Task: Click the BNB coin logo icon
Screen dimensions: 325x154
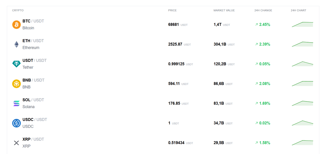Action: 17,84
